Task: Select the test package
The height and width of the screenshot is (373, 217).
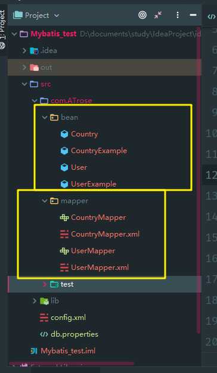Action: coord(67,284)
